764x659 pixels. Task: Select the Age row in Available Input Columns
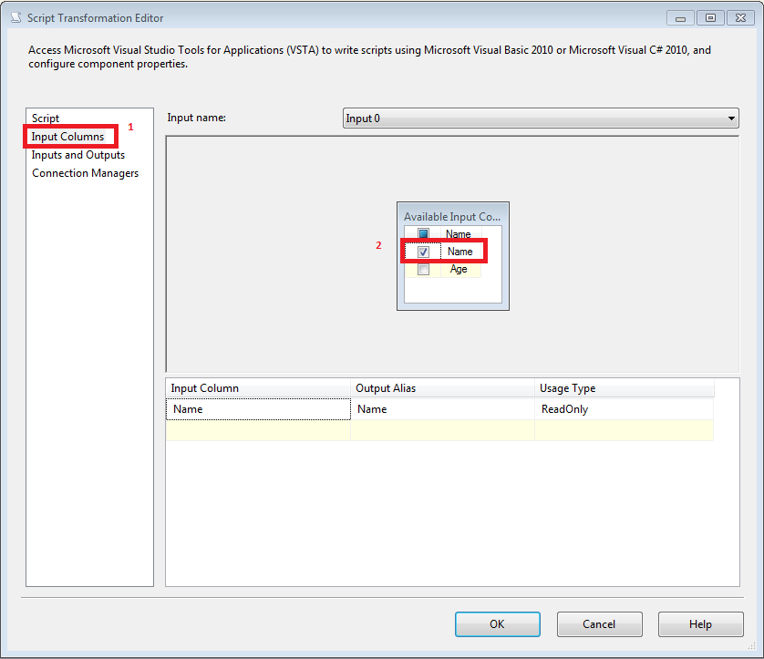click(460, 268)
